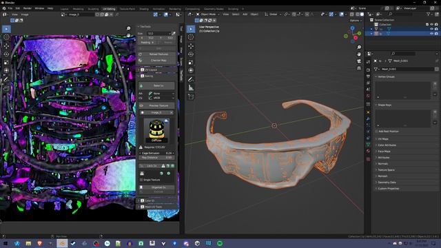
Task: Switch to the Texture Paint workspace tab
Action: (127, 9)
